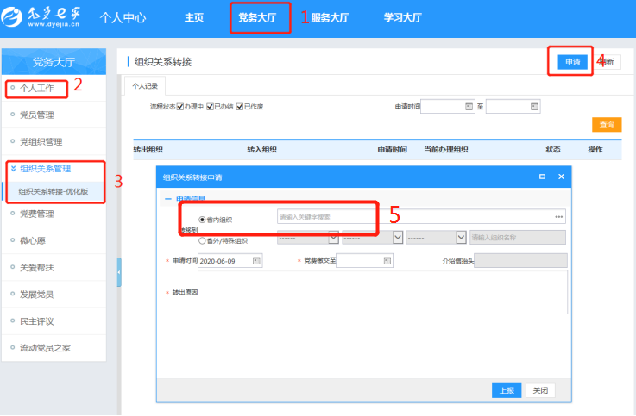636x416 pixels.
Task: Switch to the 学习大厅 top menu
Action: pyautogui.click(x=408, y=17)
